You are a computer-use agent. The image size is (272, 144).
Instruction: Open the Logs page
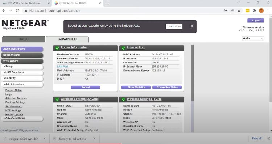tap(8, 94)
